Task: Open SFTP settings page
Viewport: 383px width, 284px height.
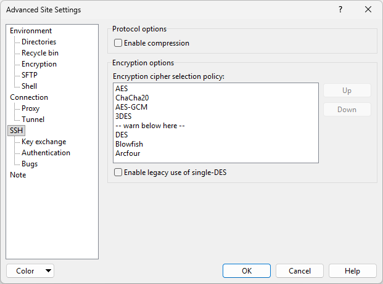Action: pos(30,75)
